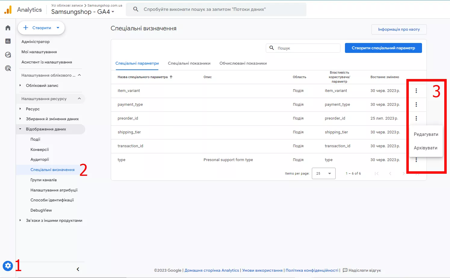The width and height of the screenshot is (450, 278).
Task: Expand Збирання й змінення даних
Action: (20, 119)
